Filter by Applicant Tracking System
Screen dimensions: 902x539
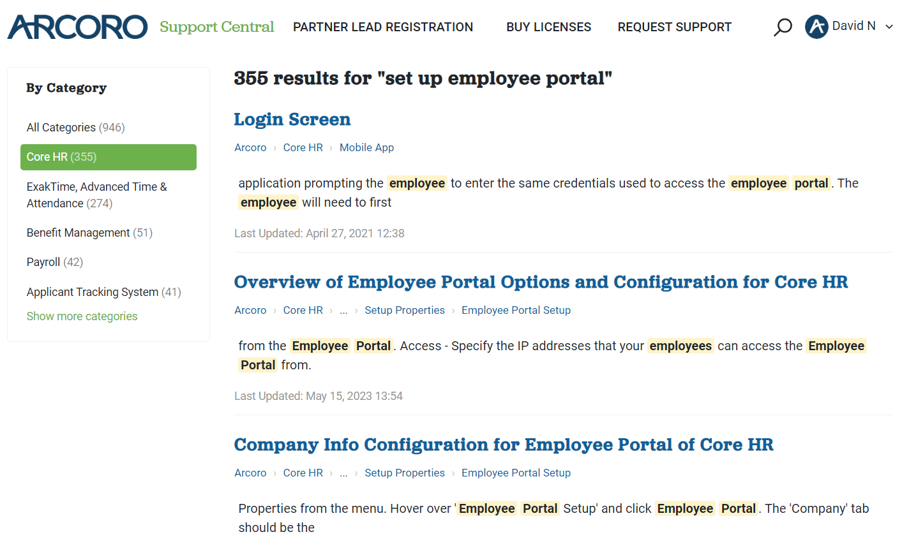point(104,292)
